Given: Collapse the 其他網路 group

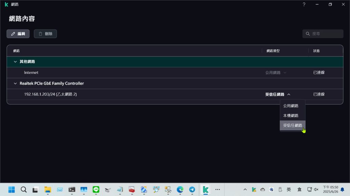Looking at the screenshot, I should click(x=15, y=62).
